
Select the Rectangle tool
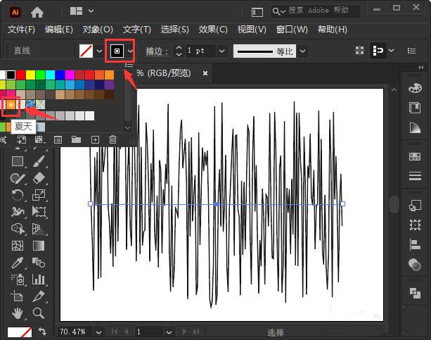[x=18, y=161]
